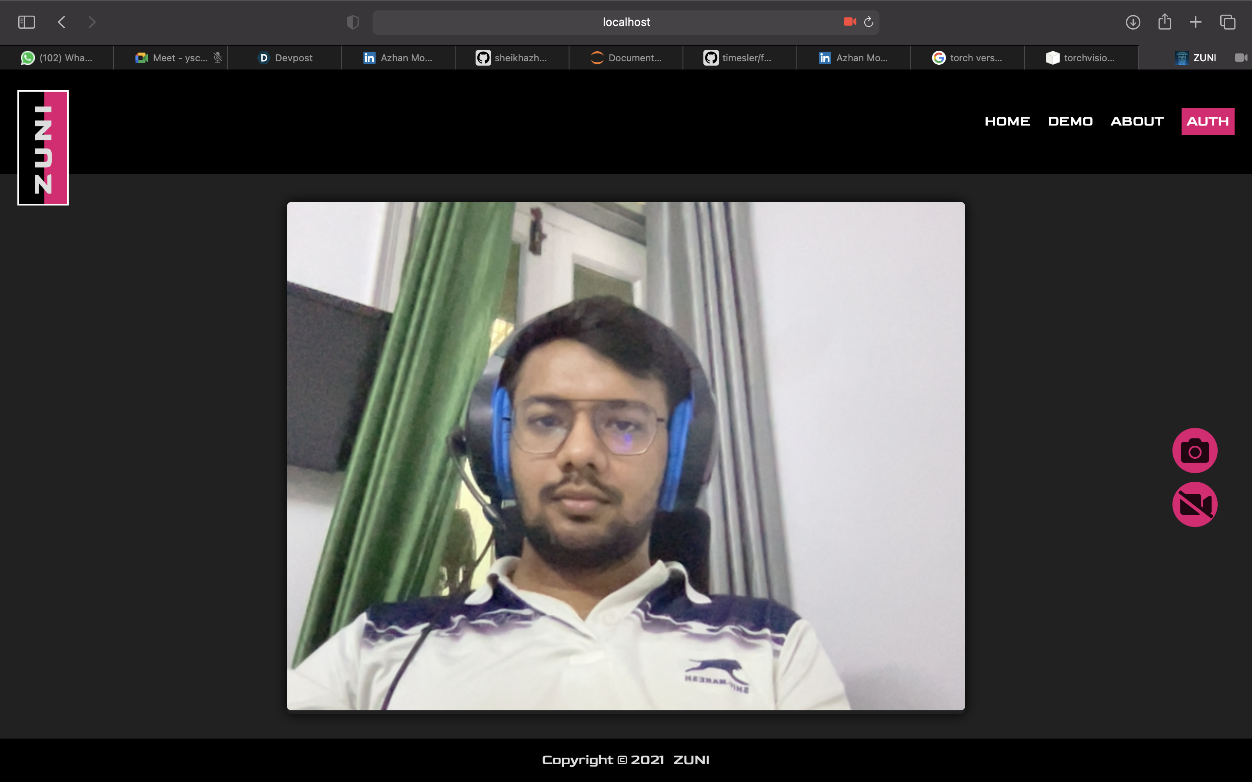Show tab overview
Viewport: 1252px width, 782px height.
[1227, 22]
